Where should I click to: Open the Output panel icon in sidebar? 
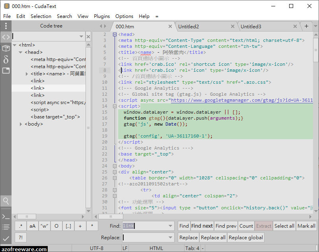[x=6, y=228]
